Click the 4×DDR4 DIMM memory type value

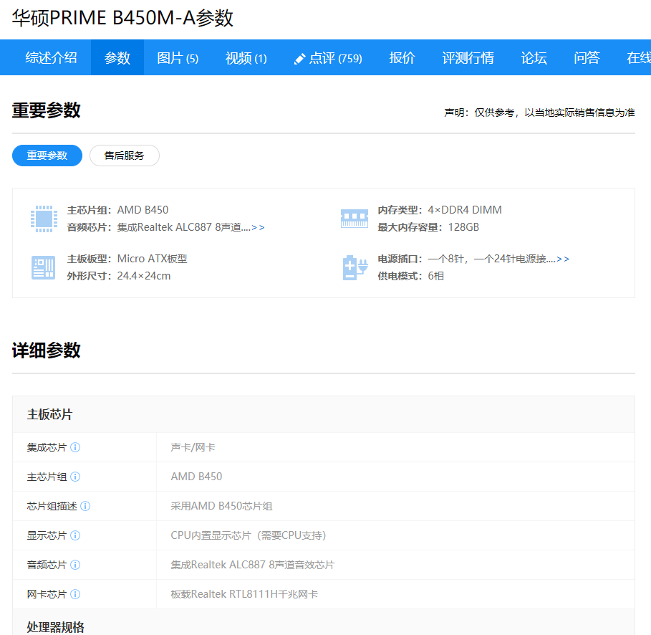(x=465, y=210)
